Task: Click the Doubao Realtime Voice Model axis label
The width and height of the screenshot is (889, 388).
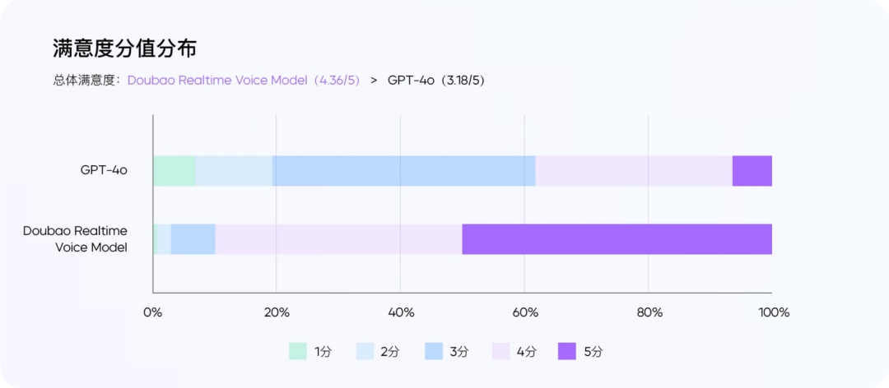Action: pos(76,239)
